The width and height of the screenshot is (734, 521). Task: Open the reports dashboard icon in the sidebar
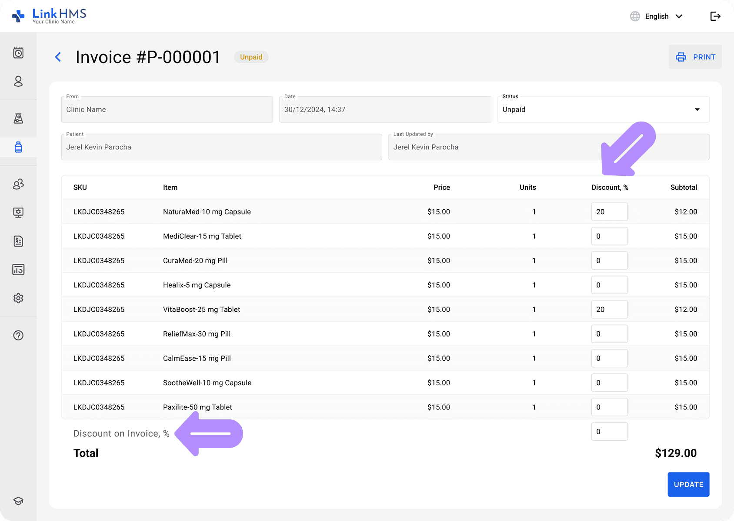[x=18, y=270]
